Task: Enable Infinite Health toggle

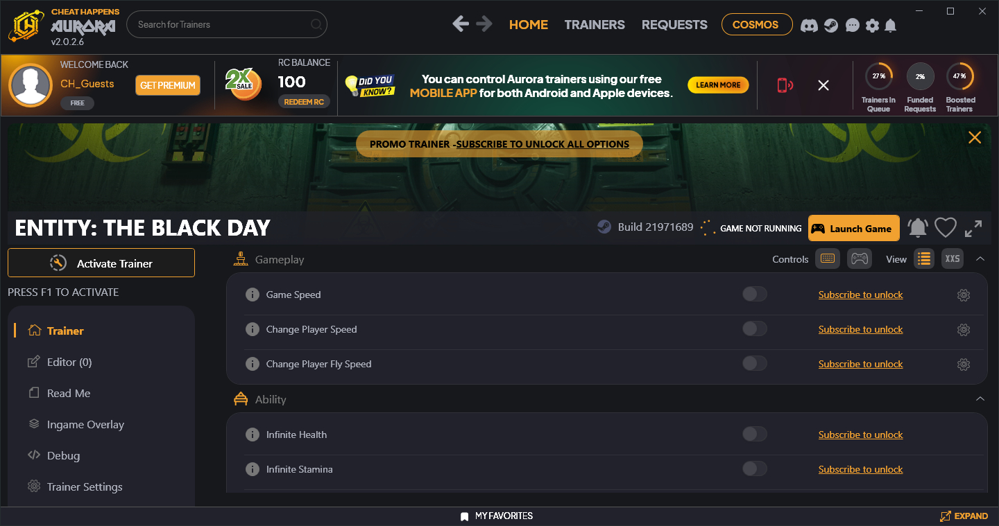Action: click(x=755, y=435)
